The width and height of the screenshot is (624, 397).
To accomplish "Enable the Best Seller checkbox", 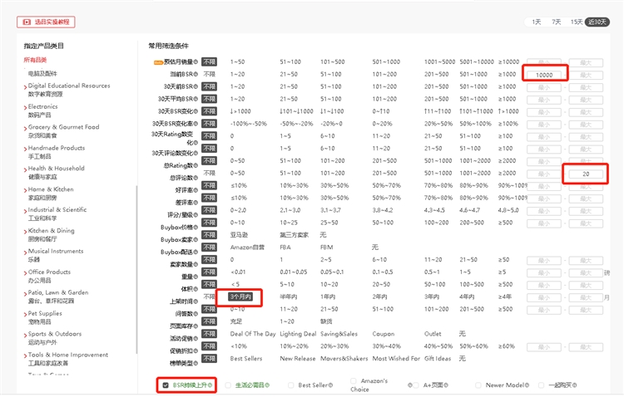I will [291, 385].
